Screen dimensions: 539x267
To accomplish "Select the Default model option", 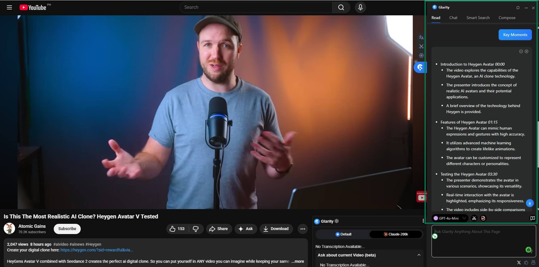I will tap(343, 234).
